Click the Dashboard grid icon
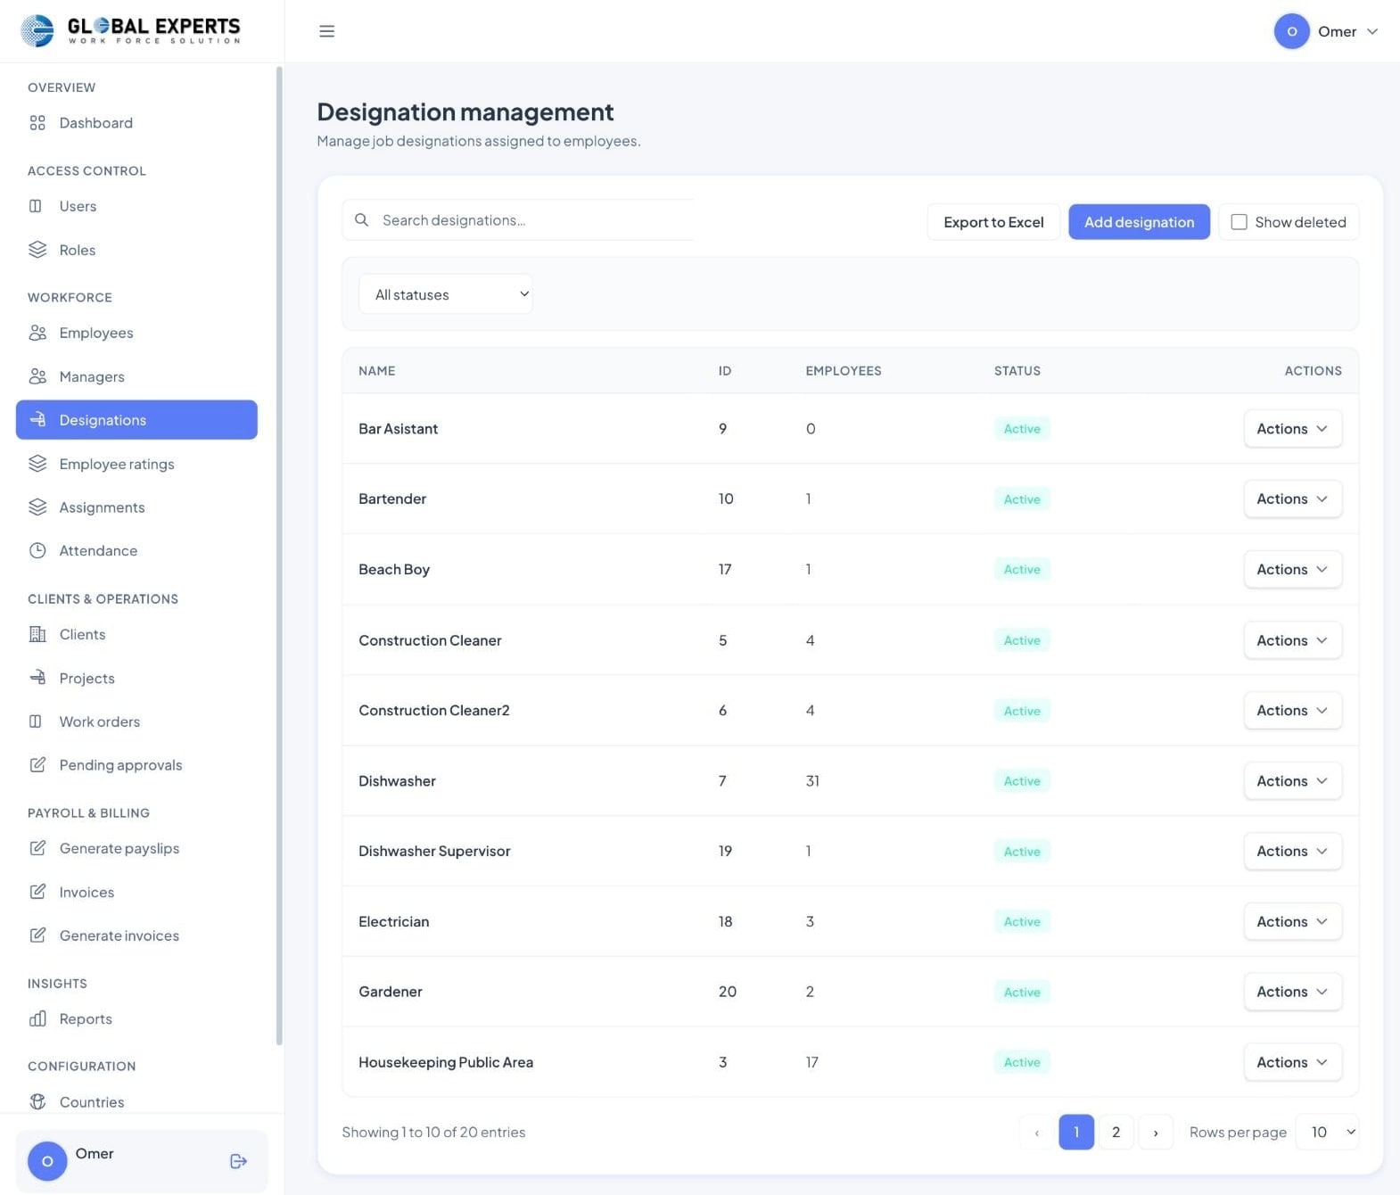The width and height of the screenshot is (1400, 1195). pos(37,123)
